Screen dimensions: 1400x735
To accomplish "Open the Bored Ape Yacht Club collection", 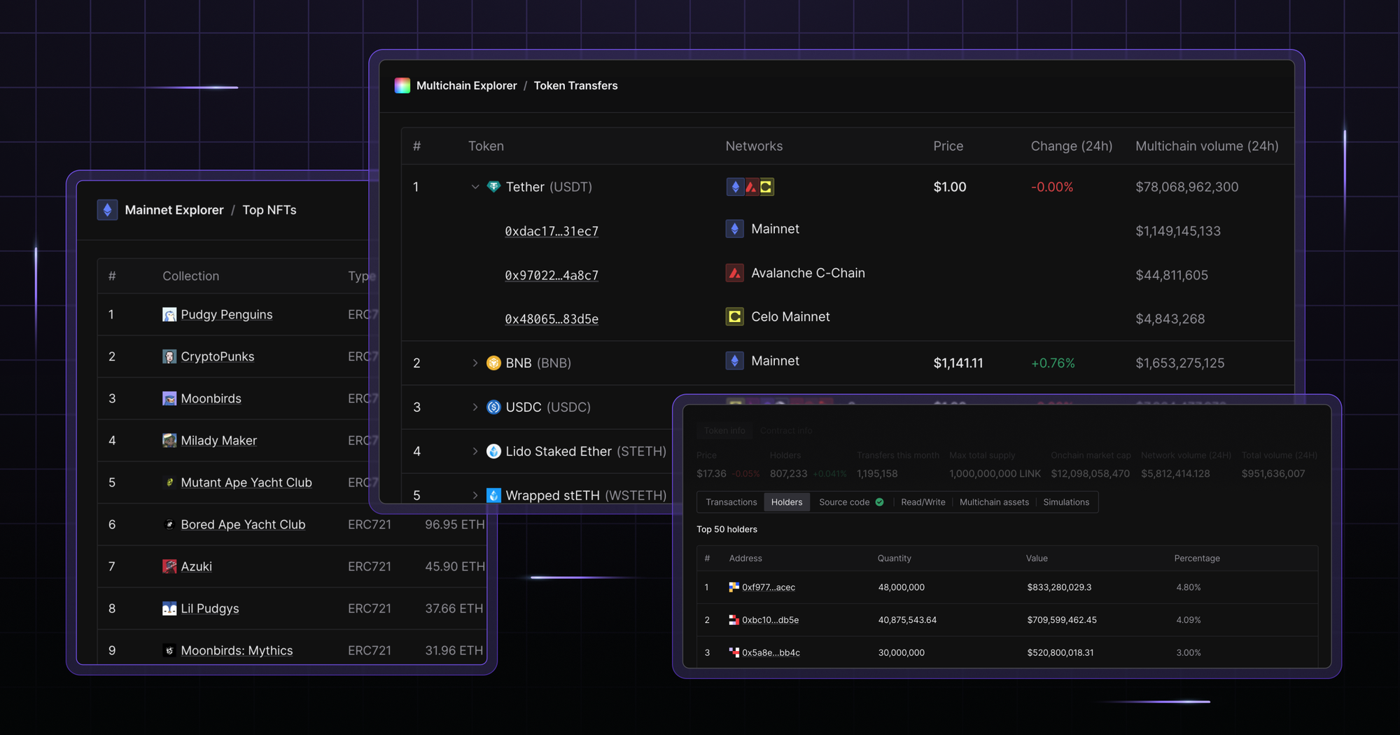I will [x=243, y=524].
